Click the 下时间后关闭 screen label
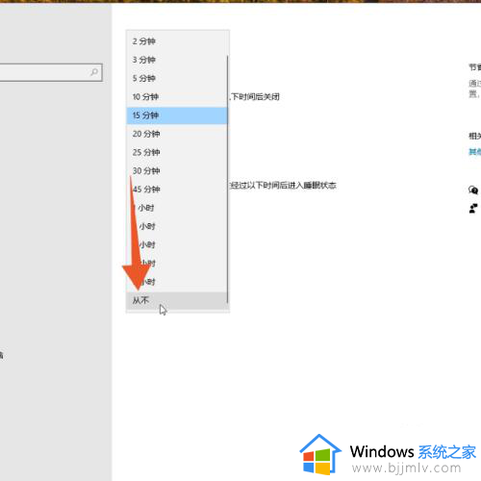The image size is (481, 481). coord(255,97)
